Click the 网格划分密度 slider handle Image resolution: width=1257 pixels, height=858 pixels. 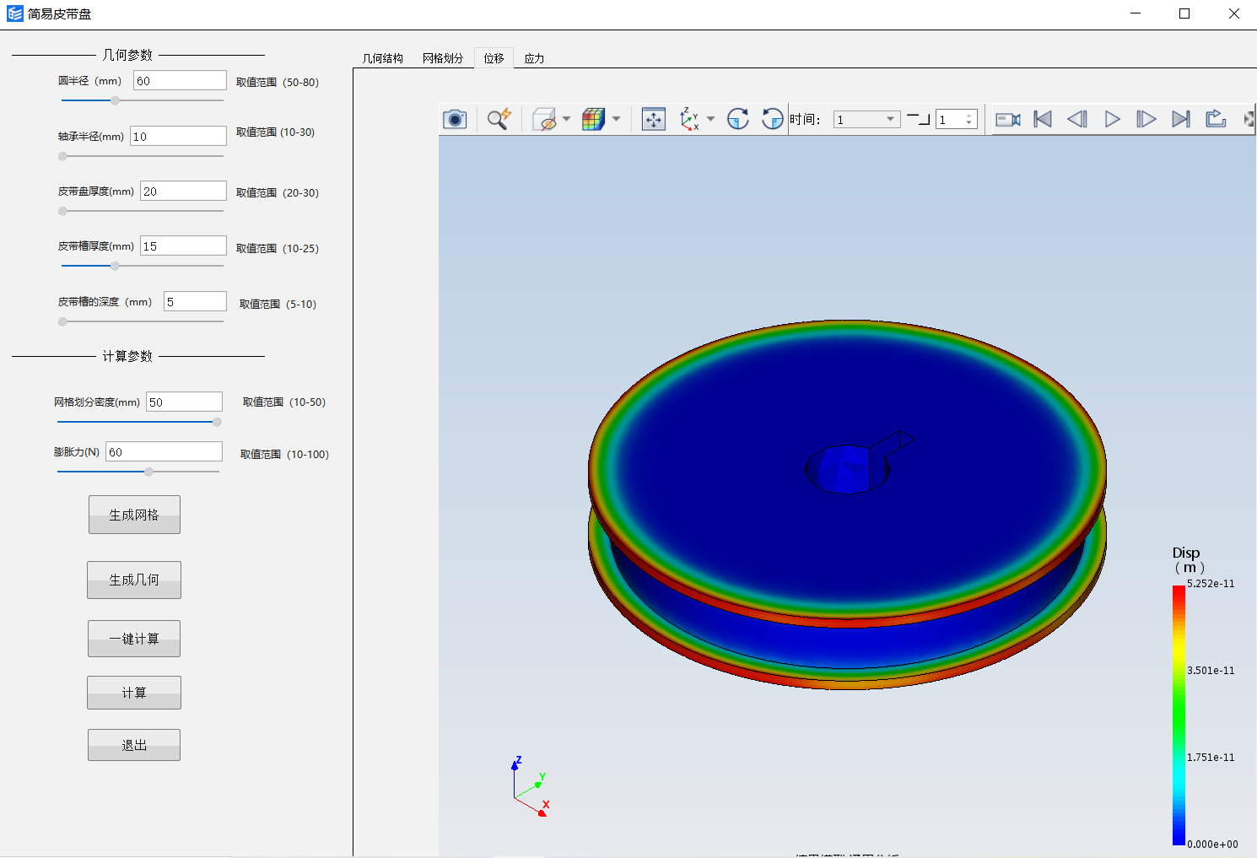(217, 422)
